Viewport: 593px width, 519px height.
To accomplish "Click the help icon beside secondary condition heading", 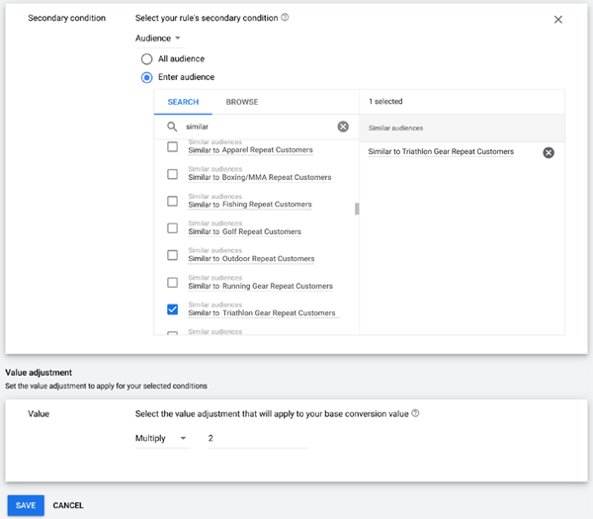I will [x=285, y=19].
